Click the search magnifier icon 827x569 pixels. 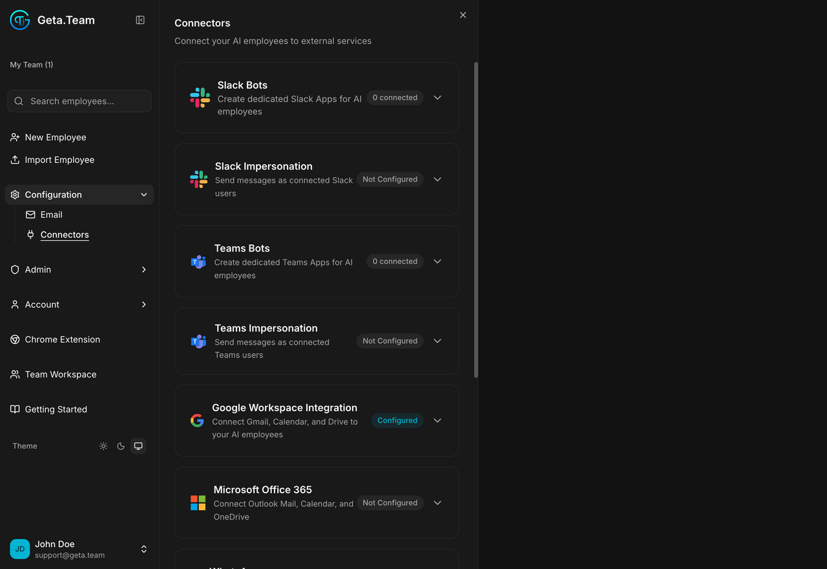click(19, 101)
